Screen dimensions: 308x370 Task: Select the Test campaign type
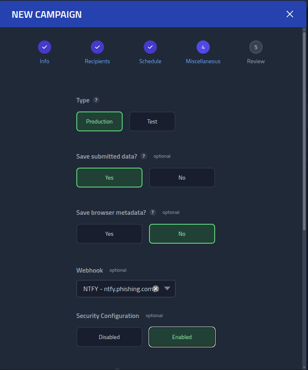152,121
